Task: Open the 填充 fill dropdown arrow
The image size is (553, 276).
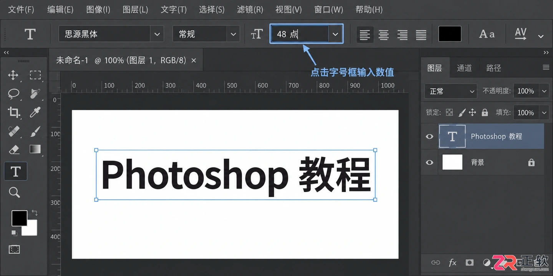Action: pyautogui.click(x=544, y=113)
